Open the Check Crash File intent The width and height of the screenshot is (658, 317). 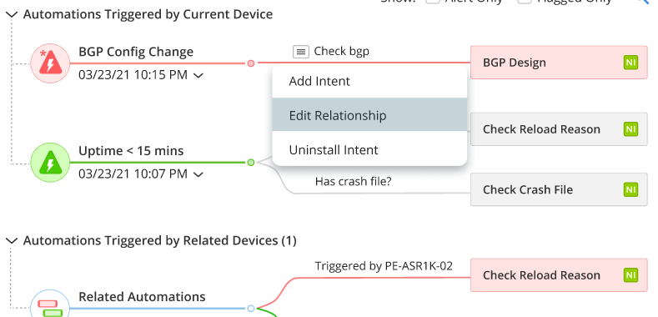click(x=559, y=189)
